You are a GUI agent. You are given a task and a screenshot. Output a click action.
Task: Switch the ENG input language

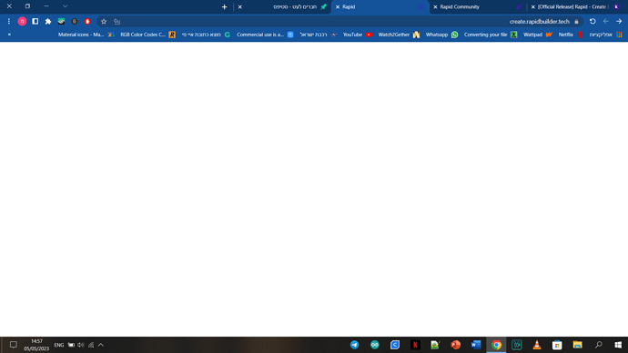[59, 345]
